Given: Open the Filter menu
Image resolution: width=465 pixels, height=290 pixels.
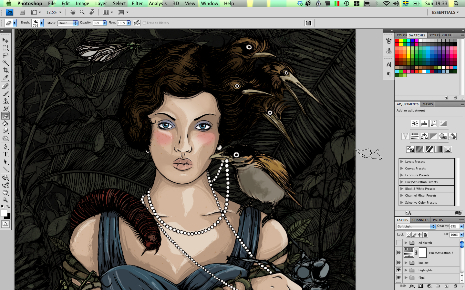Looking at the screenshot, I should [137, 3].
